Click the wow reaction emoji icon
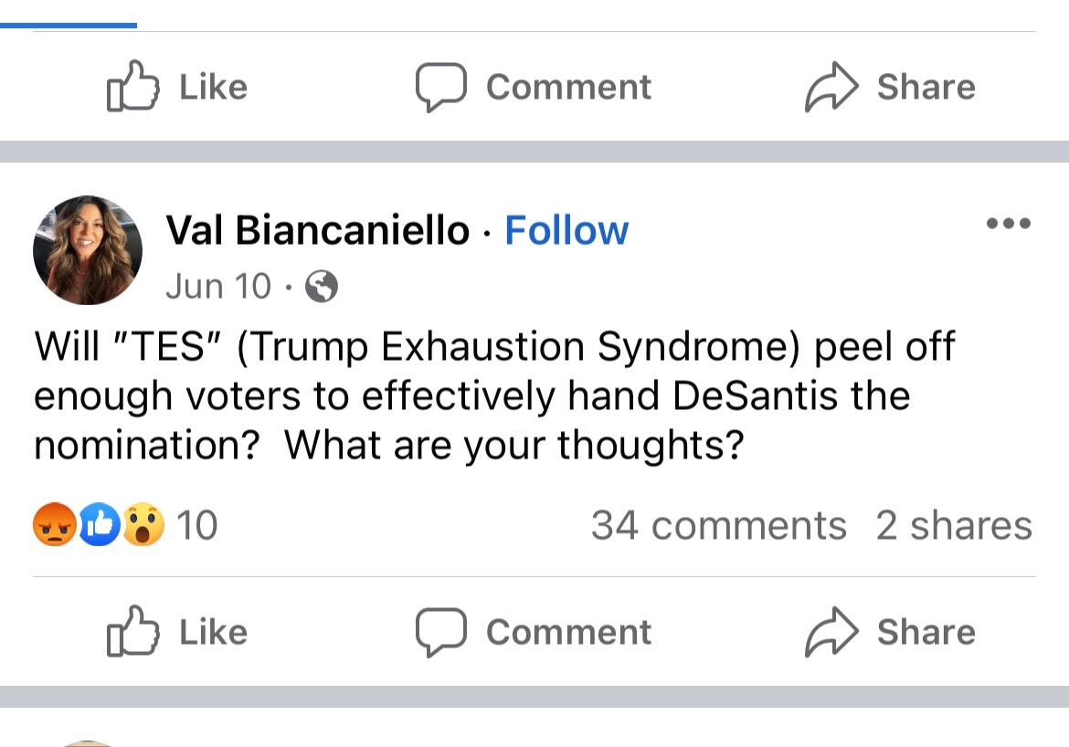This screenshot has height=747, width=1069. click(x=143, y=525)
